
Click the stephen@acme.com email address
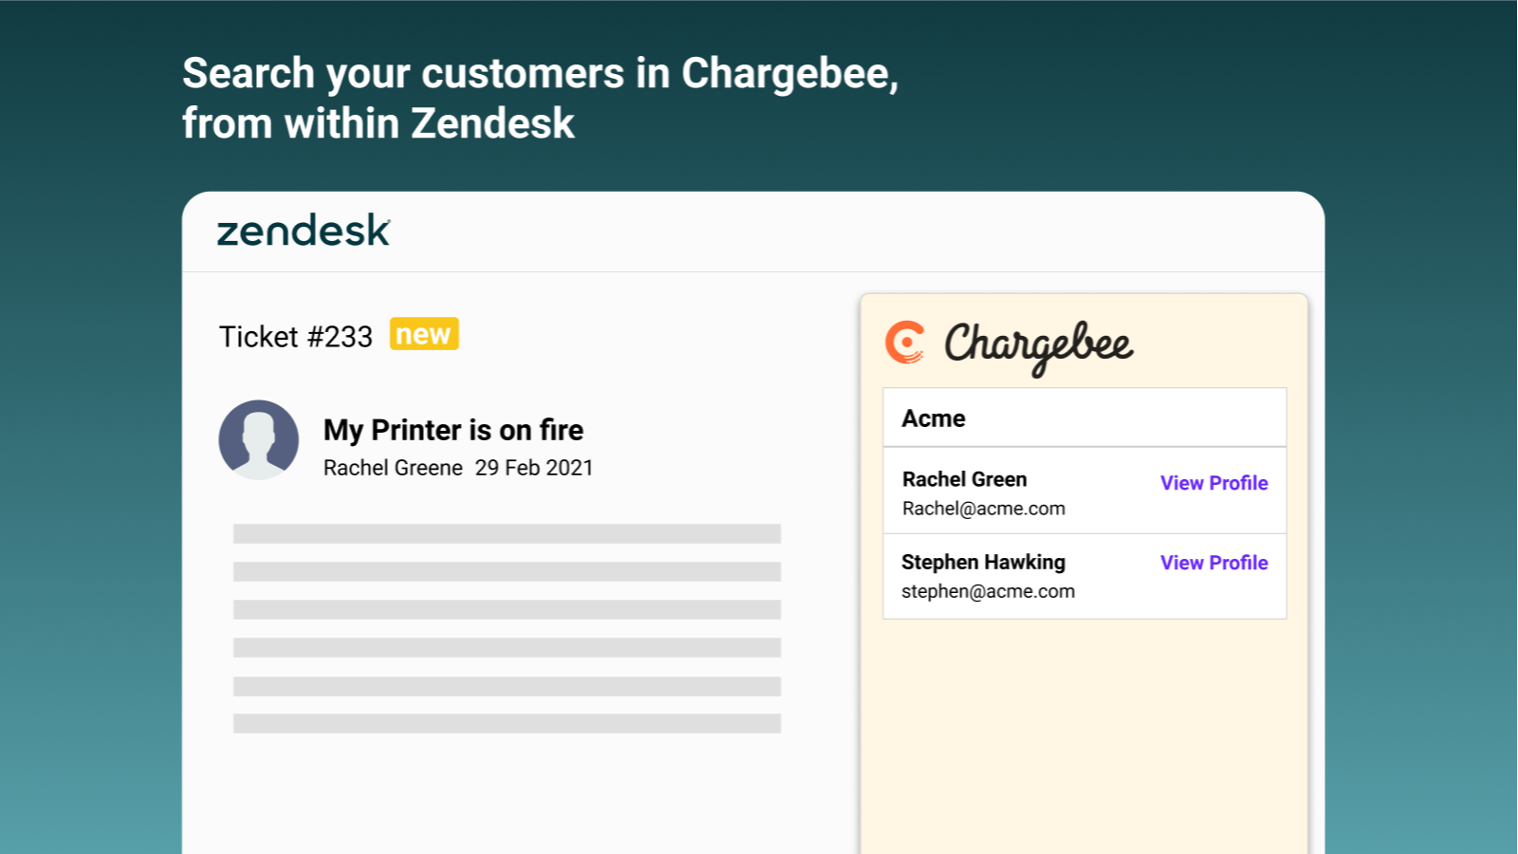(988, 591)
